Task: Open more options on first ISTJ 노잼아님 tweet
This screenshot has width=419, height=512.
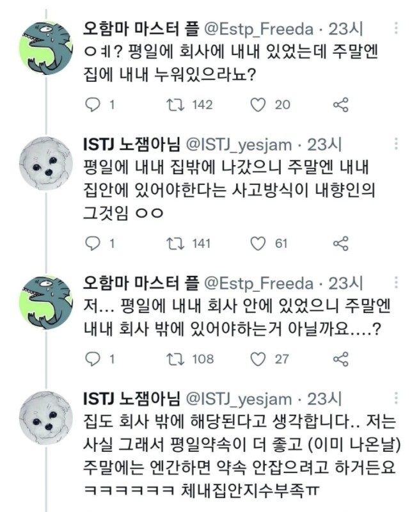Action: coord(397,145)
